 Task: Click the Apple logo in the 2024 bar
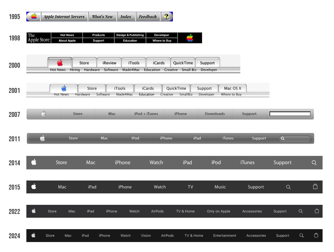pos(33,235)
